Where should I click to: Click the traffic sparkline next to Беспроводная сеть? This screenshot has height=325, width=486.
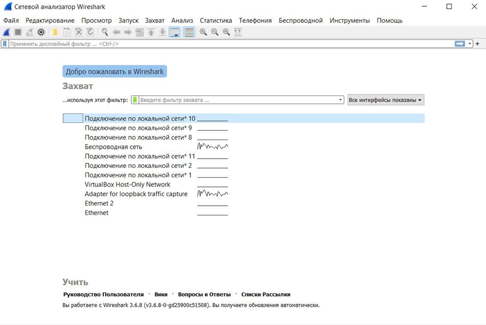coord(211,147)
